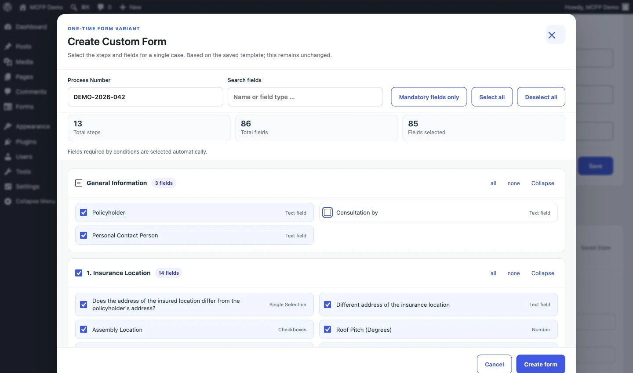Open the user avatar in admin bar
633x373 pixels.
(625, 7)
